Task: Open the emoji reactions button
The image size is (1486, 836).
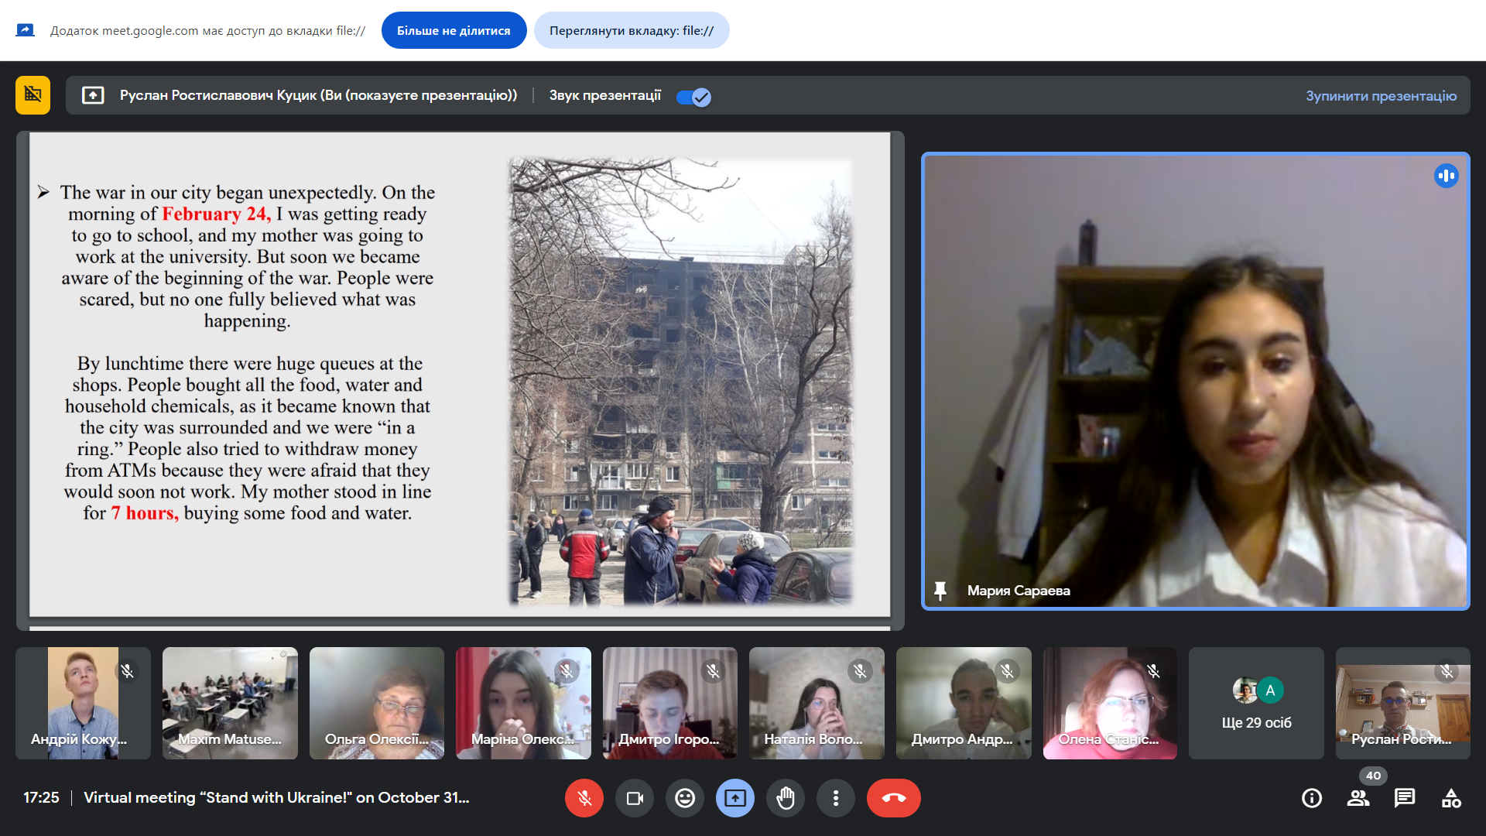Action: 685,798
